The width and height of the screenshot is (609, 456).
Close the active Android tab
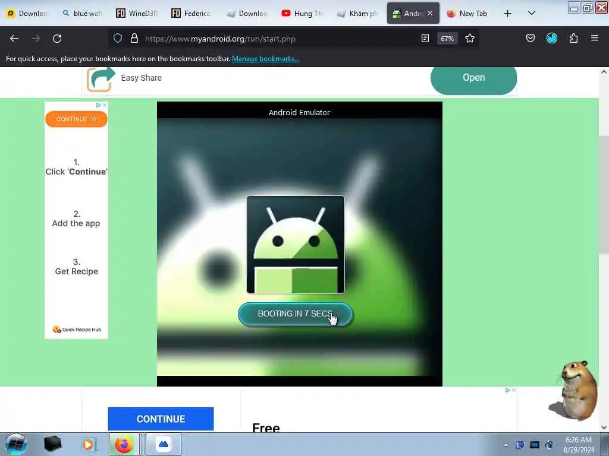pos(430,14)
